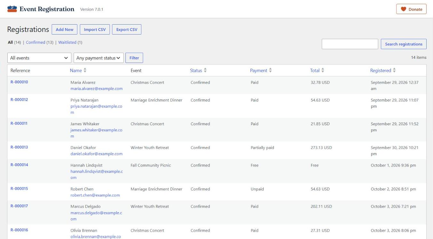Click the Donate button
Viewport: 433px width, 239px height.
click(411, 9)
